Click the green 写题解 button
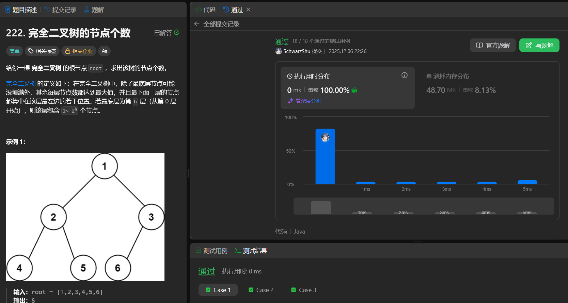The height and width of the screenshot is (303, 568). tap(539, 45)
